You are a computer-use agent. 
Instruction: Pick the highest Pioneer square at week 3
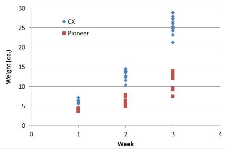click(x=173, y=71)
